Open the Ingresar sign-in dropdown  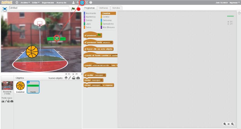coord(235,3)
